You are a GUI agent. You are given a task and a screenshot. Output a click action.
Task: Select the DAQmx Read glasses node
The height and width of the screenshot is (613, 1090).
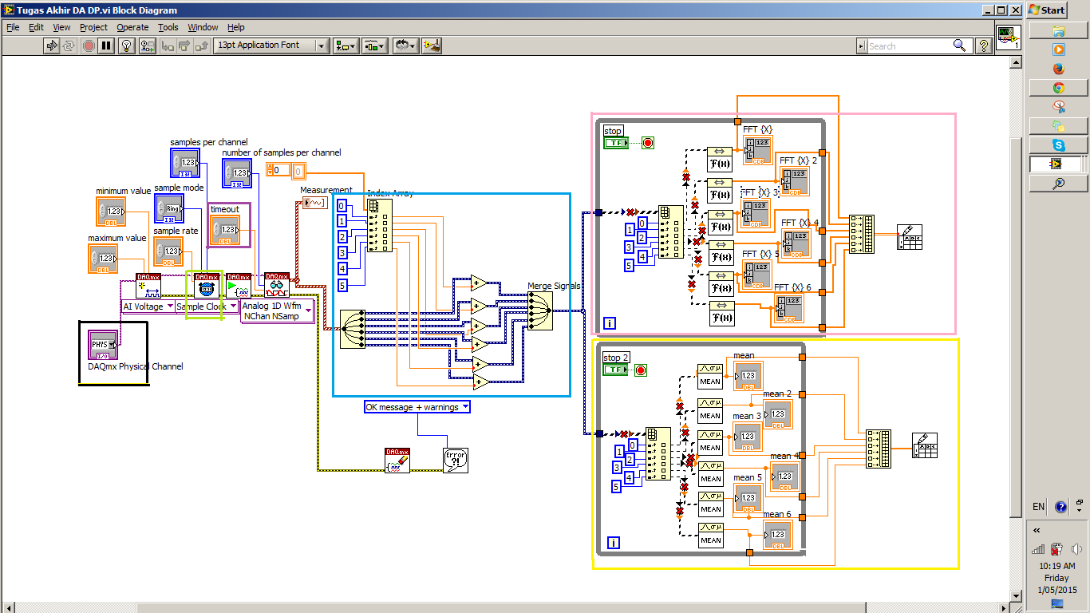coord(277,285)
